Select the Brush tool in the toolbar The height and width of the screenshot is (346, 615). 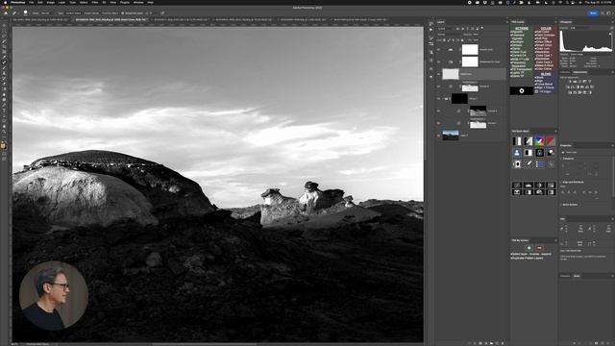click(x=4, y=68)
